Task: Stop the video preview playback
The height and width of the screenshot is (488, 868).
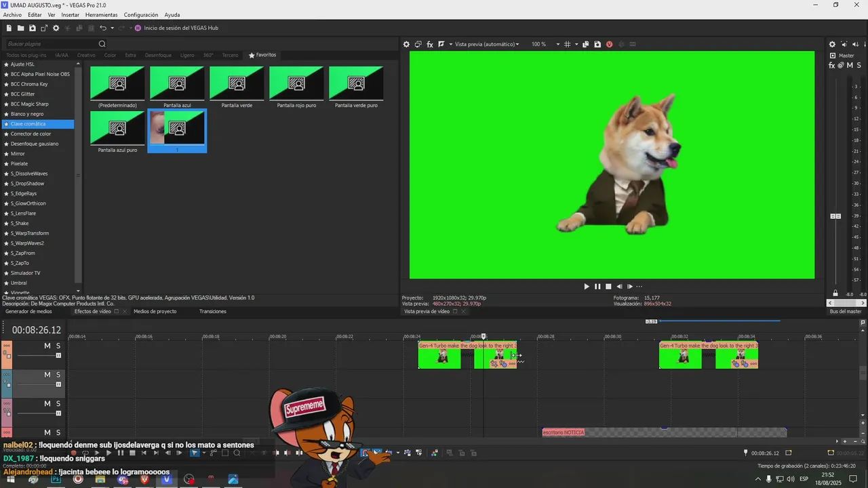Action: (608, 287)
